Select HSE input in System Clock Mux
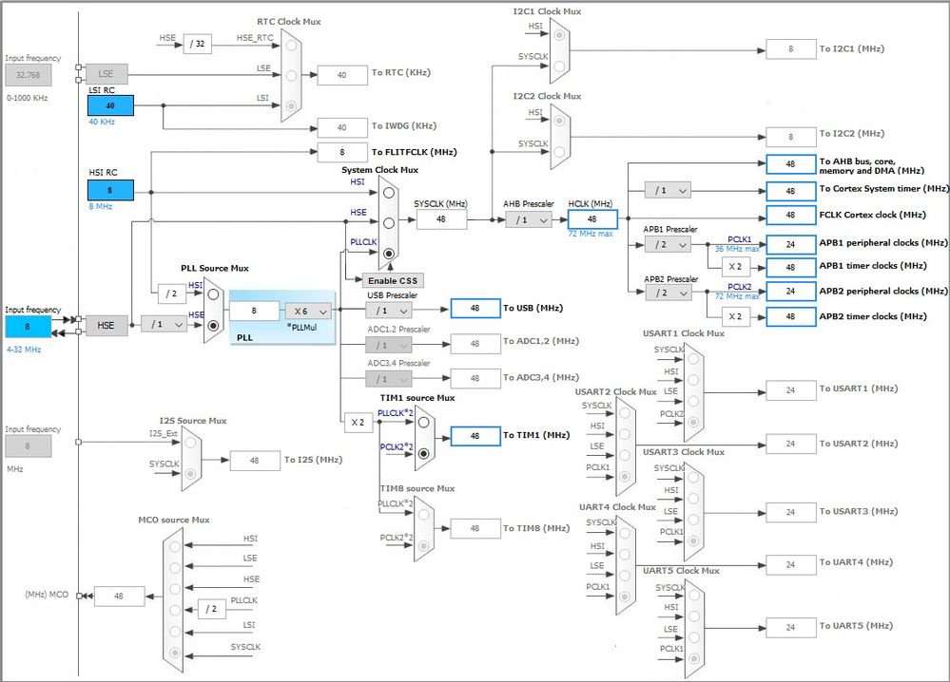The image size is (950, 682). point(388,222)
